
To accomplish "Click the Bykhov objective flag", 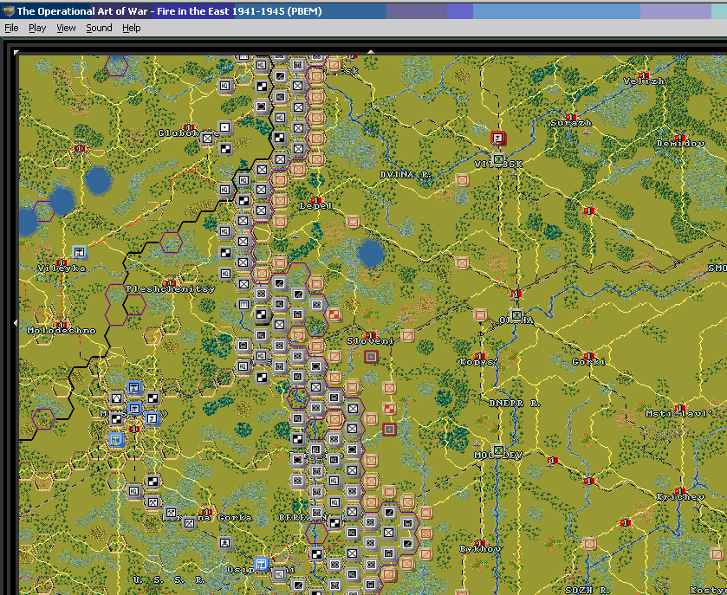I will (480, 543).
